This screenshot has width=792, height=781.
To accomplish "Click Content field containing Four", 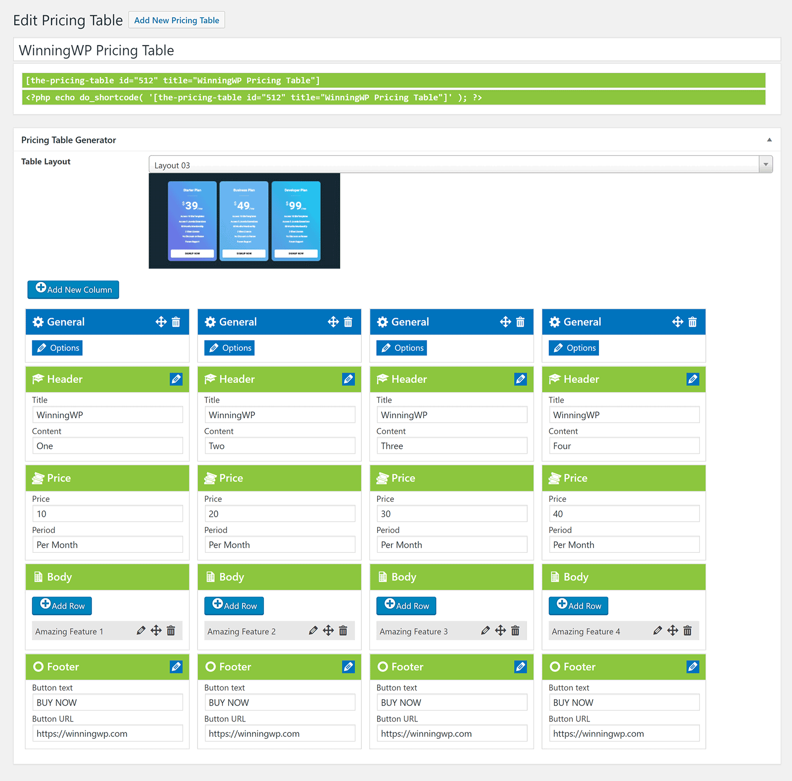I will 624,445.
